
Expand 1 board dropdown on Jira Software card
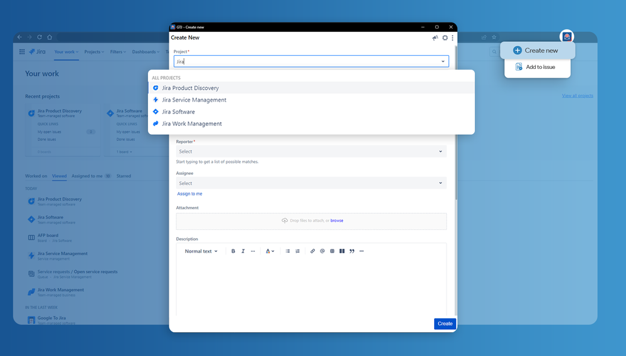124,152
